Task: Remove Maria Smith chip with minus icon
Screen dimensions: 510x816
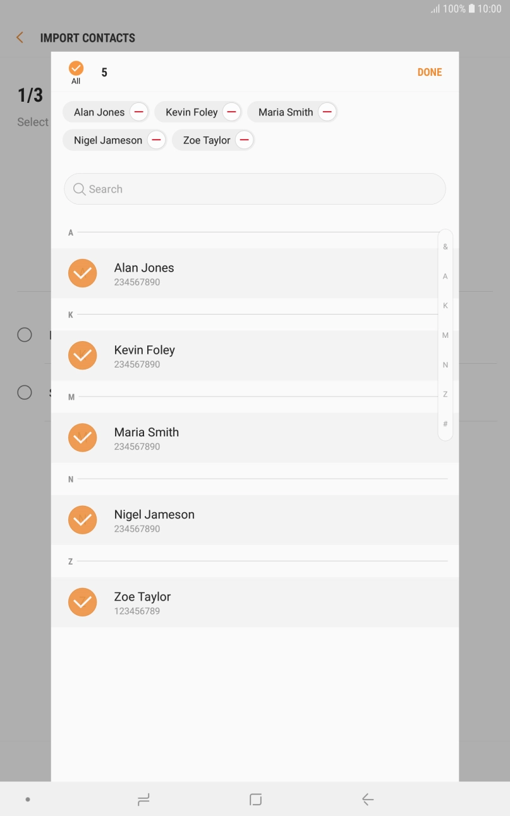Action: click(327, 112)
